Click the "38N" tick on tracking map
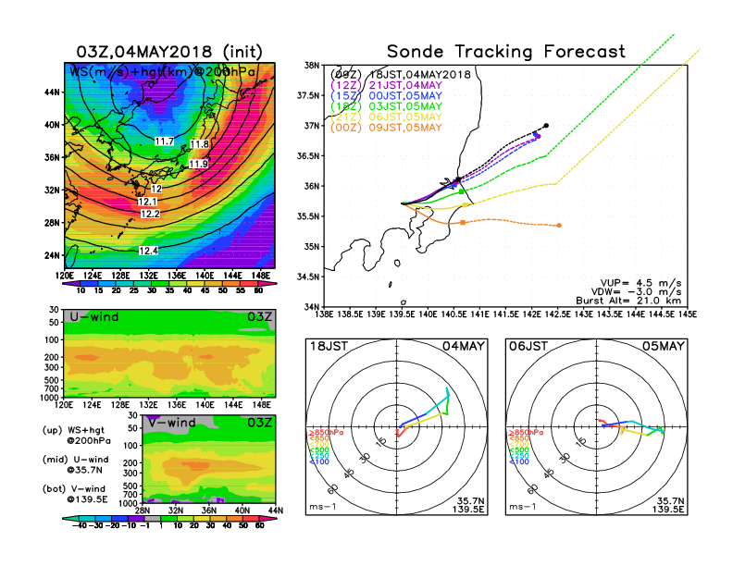Screen dimensions: 733x566 point(311,66)
